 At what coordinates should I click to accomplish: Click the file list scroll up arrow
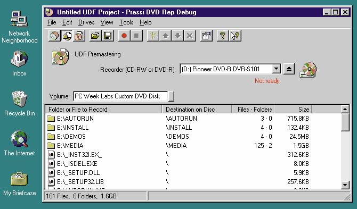[345, 109]
